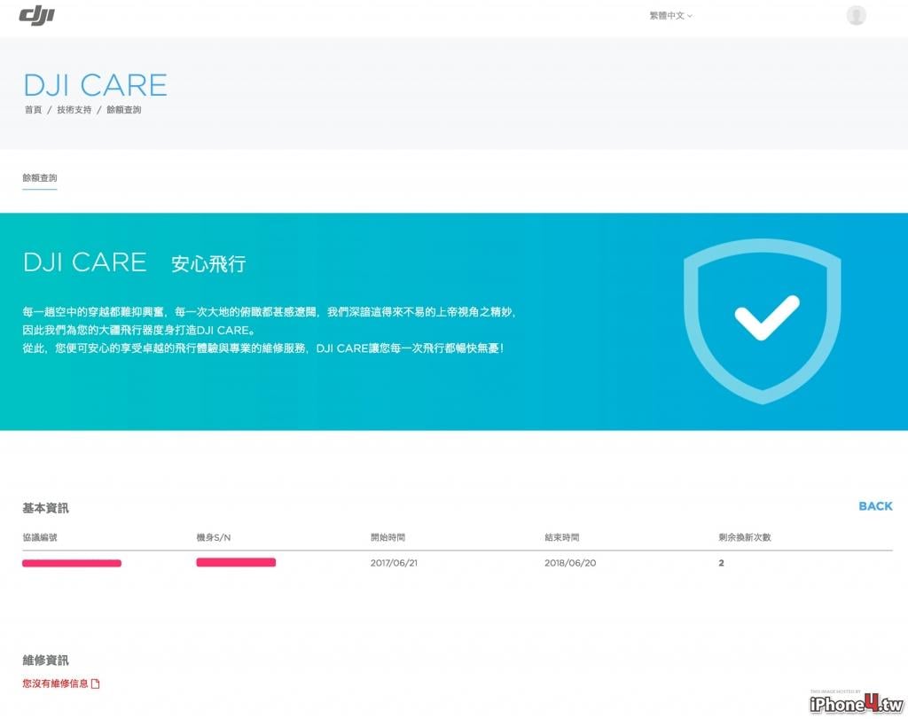This screenshot has height=719, width=908.
Task: Click the 協議編號 column header
Action: click(x=40, y=537)
